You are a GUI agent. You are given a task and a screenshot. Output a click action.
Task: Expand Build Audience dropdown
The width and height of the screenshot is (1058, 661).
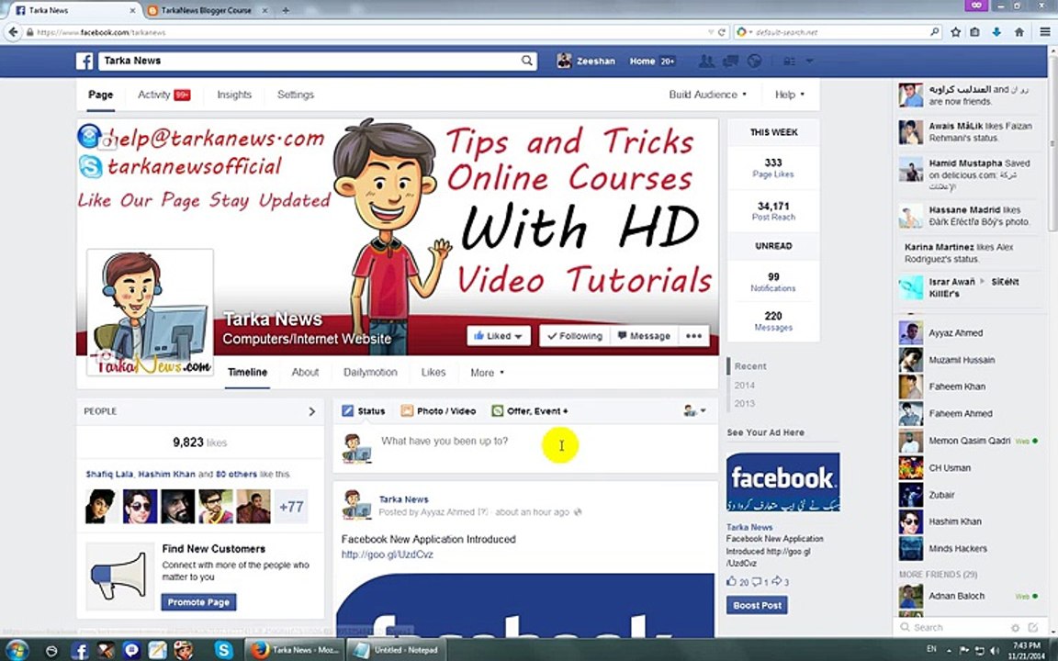point(708,95)
